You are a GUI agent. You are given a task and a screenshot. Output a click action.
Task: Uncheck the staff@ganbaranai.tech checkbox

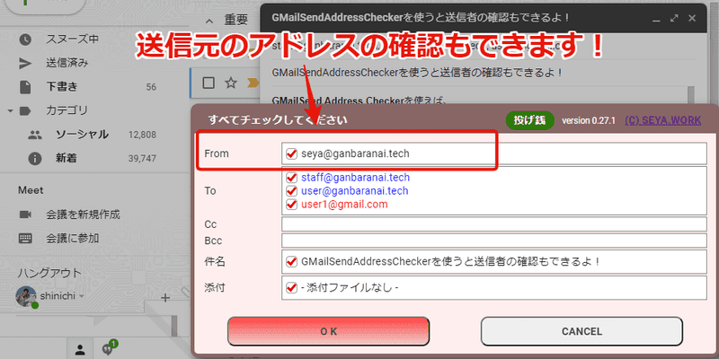(x=291, y=177)
